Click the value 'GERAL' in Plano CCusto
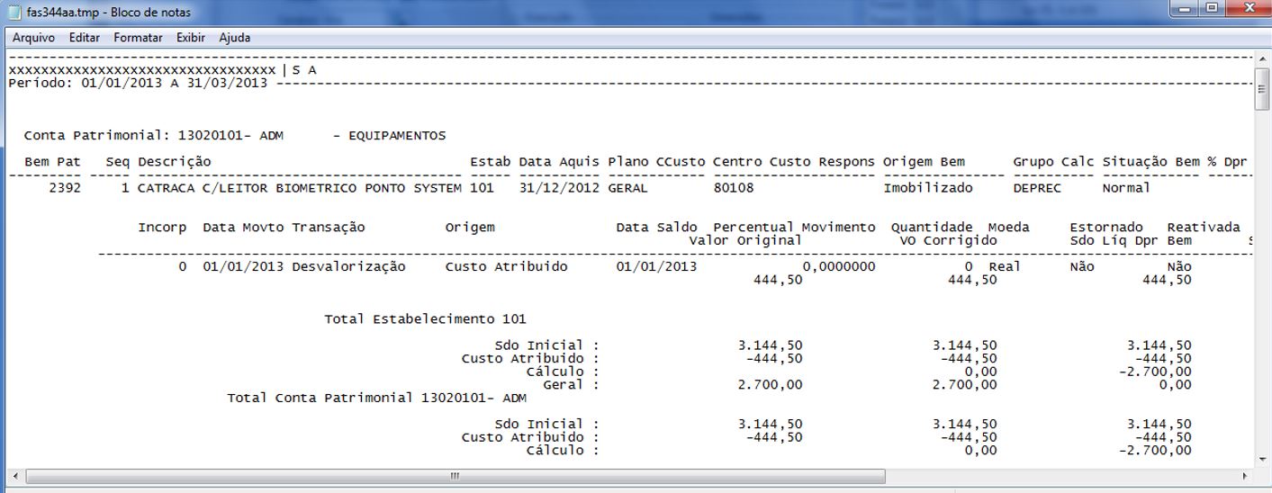This screenshot has width=1272, height=493. coord(627,188)
